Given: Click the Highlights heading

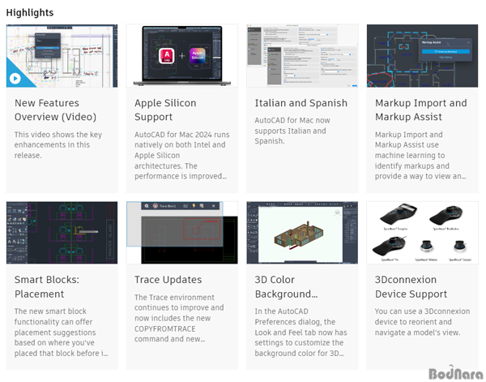Looking at the screenshot, I should click(x=30, y=13).
